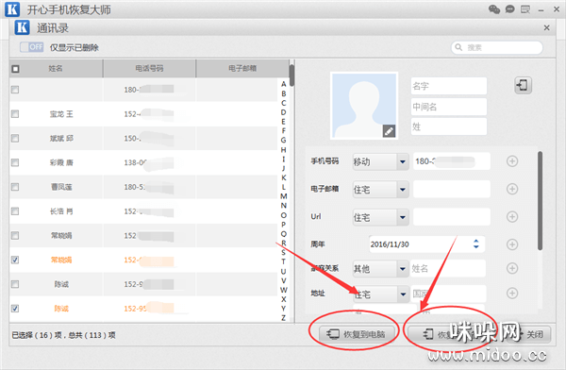The height and width of the screenshot is (370, 566).
Task: Click the 亲密关系 姓名 input field
Action: (x=447, y=268)
